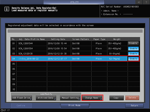Click the Copy button
This screenshot has height=112, width=150.
tap(116, 98)
